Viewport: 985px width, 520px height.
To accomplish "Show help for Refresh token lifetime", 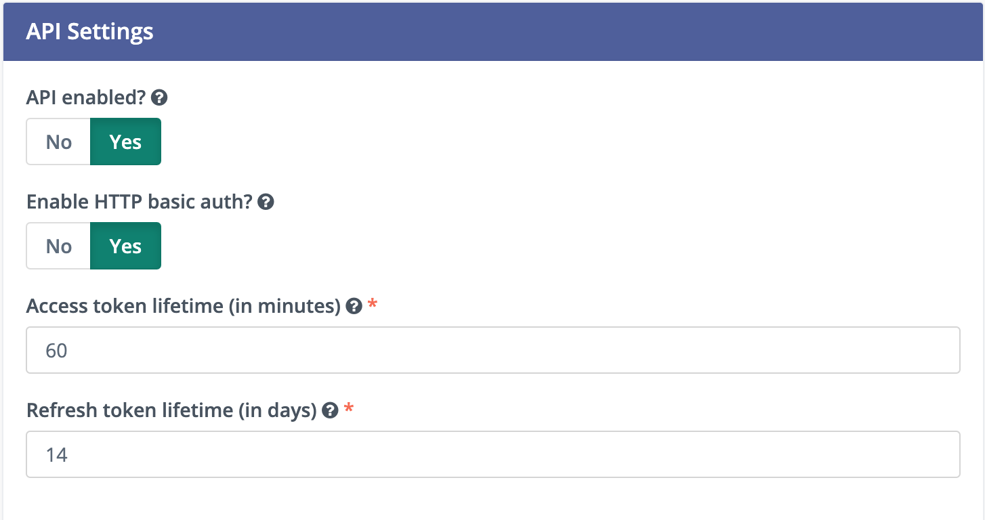I will pyautogui.click(x=330, y=410).
